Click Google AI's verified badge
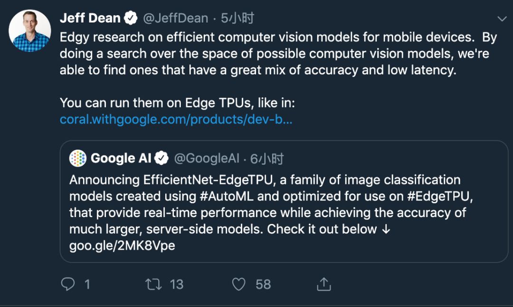513x307 pixels. point(161,158)
